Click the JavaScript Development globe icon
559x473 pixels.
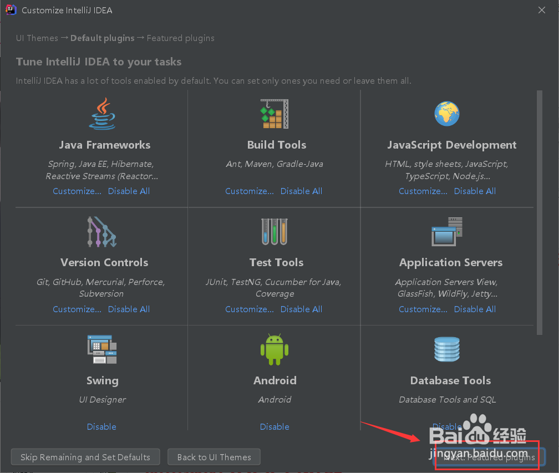click(x=447, y=114)
